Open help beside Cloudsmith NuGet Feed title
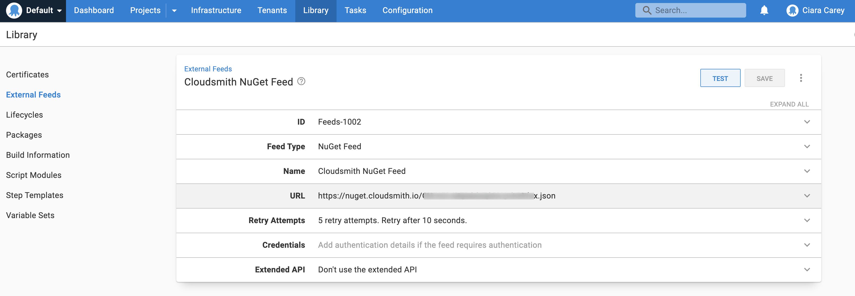 (x=301, y=81)
